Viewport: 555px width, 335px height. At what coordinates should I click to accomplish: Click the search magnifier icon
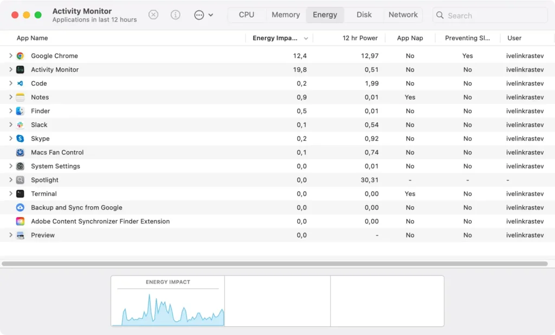[440, 15]
